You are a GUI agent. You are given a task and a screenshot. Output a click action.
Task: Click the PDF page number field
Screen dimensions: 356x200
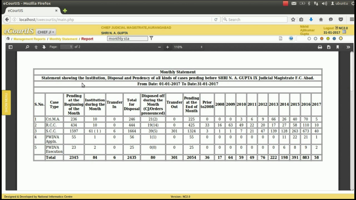point(67,47)
